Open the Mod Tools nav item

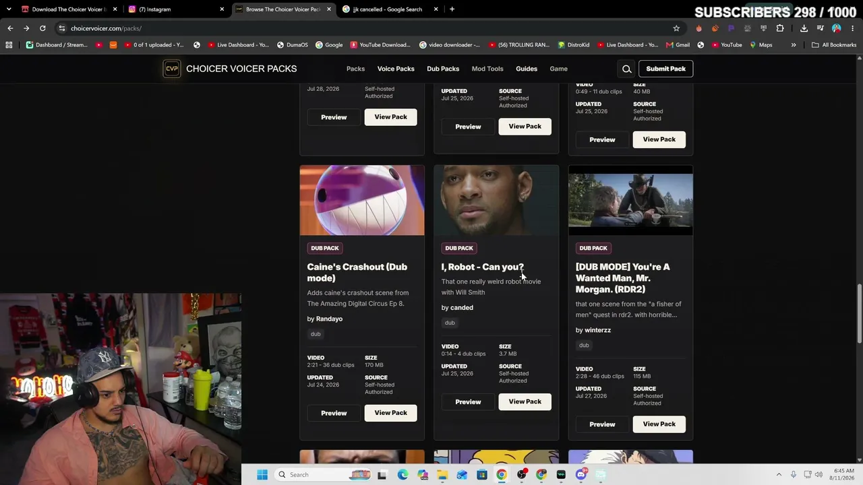coord(487,69)
